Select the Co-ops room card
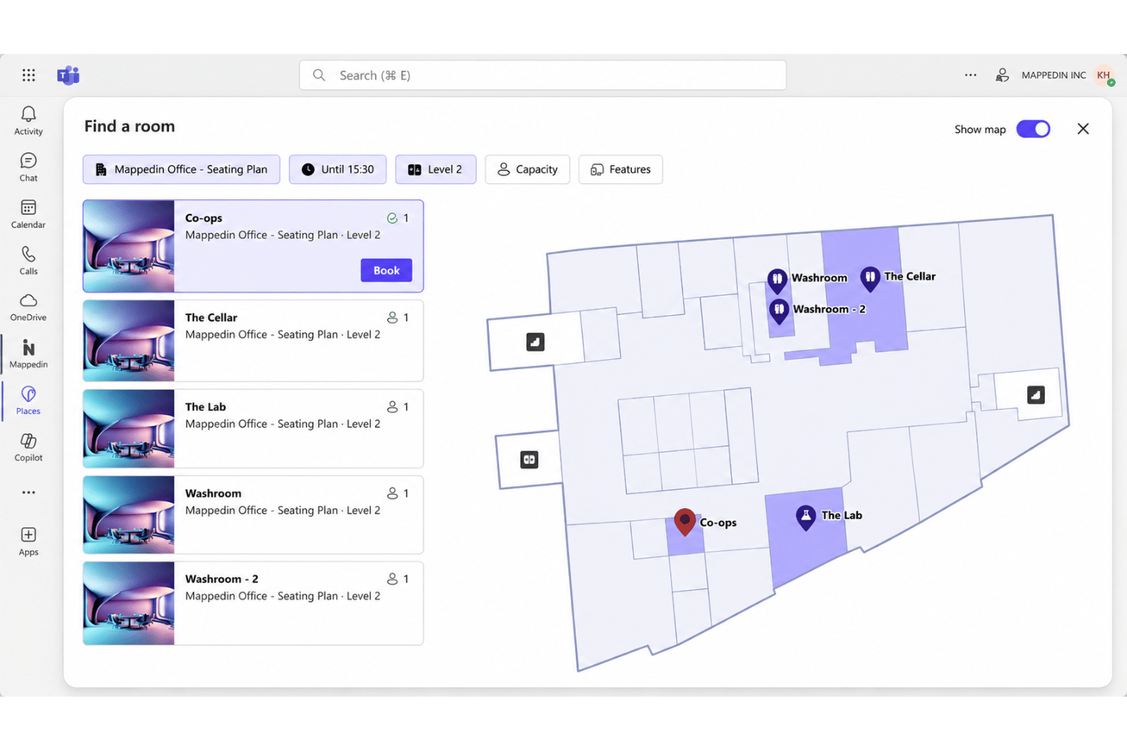 click(x=253, y=246)
